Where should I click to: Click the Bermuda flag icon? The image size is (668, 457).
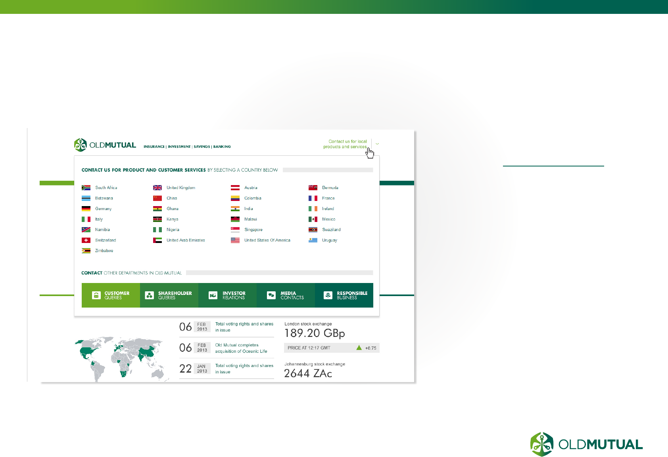click(x=313, y=187)
